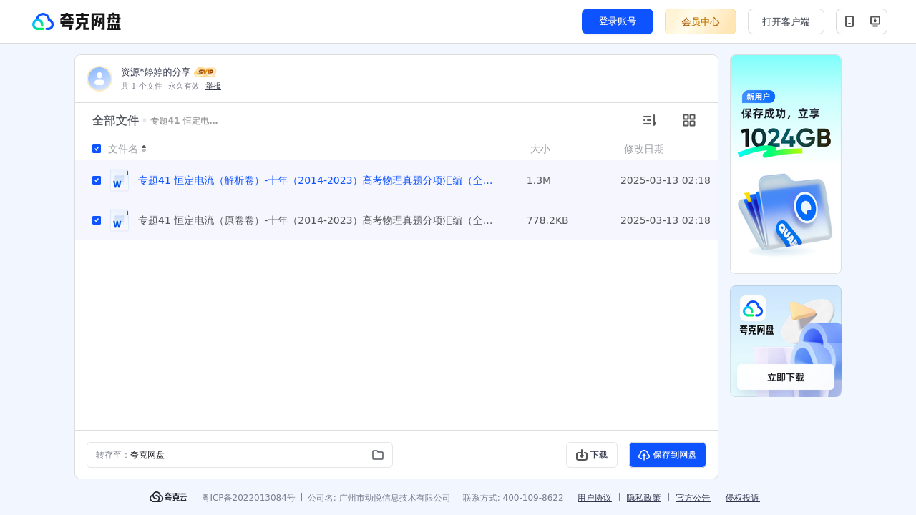The width and height of the screenshot is (916, 515).
Task: Open the 1024GB new user banner
Action: 786,164
